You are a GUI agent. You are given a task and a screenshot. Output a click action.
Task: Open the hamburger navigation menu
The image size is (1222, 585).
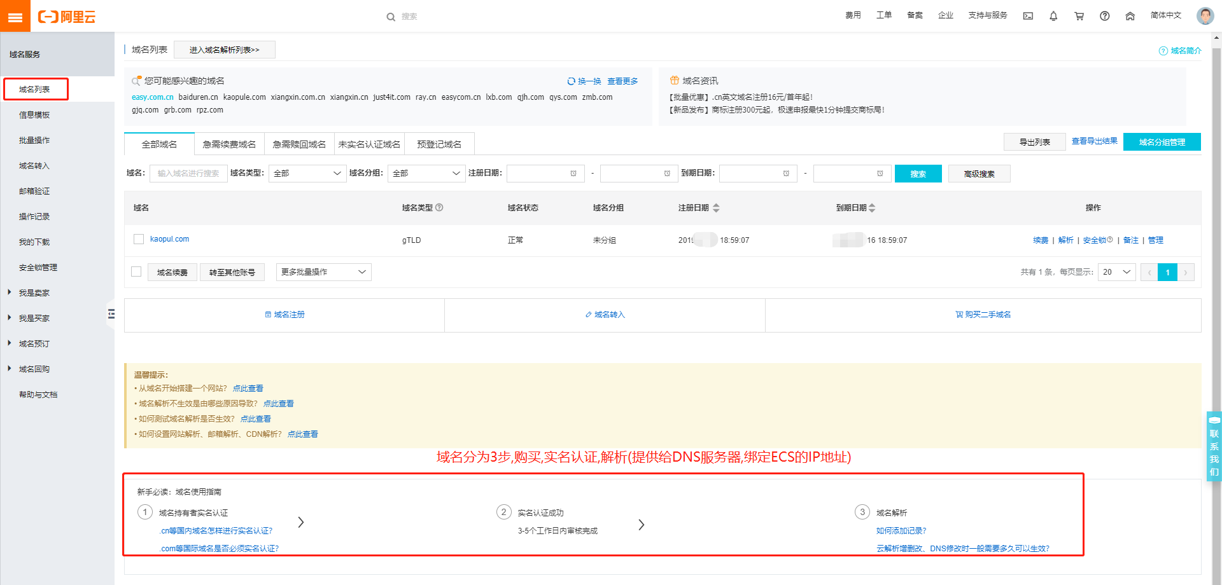click(x=15, y=16)
